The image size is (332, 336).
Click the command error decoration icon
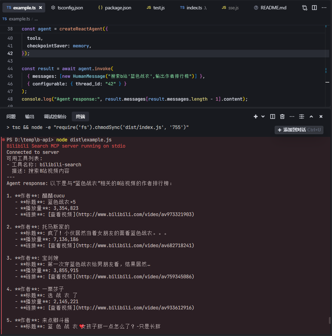pos(3,140)
